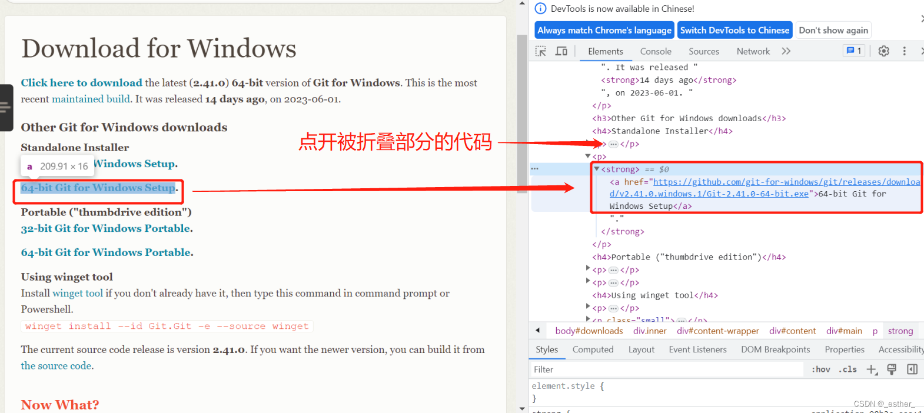Viewport: 924px width, 413px height.
Task: Select the <strong>14 days ago</strong> DOM row
Action: coord(669,80)
